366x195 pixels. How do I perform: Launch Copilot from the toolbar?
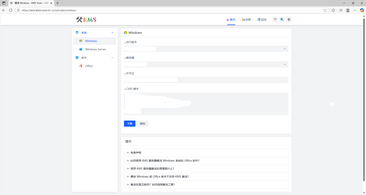[362, 10]
